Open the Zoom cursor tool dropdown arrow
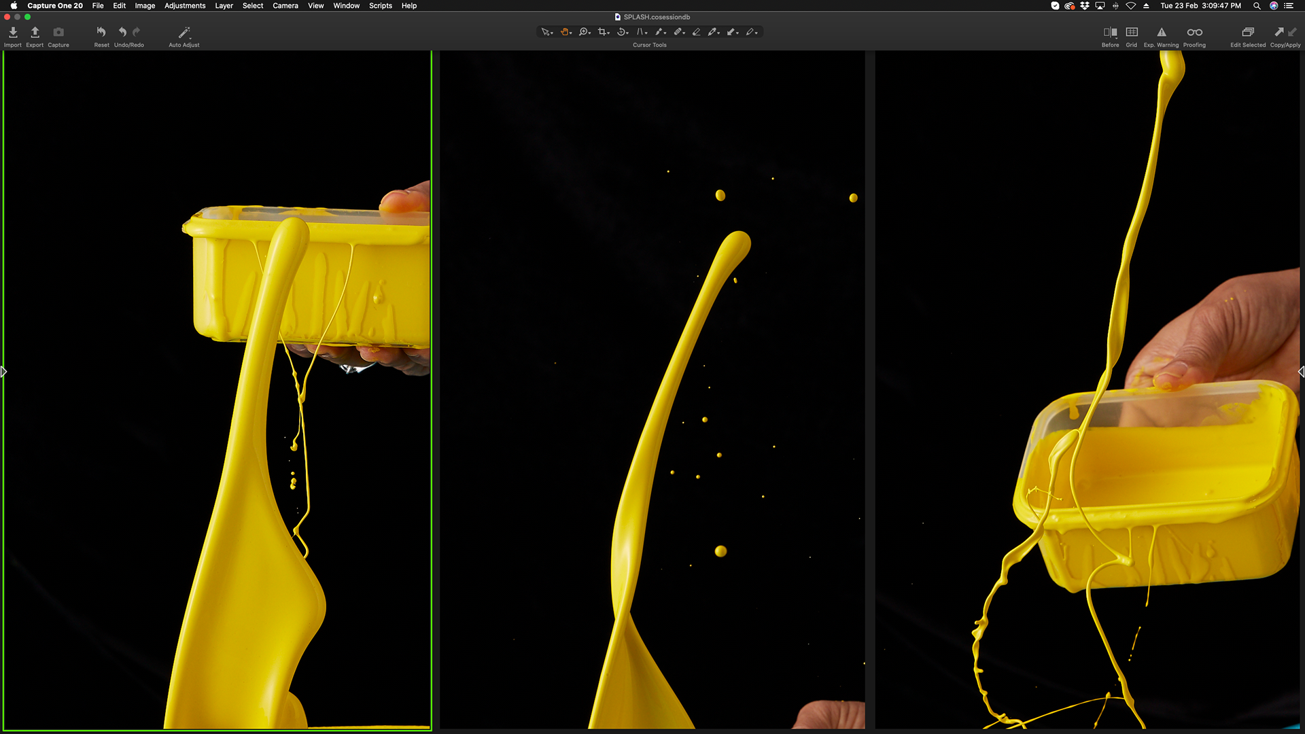 click(x=590, y=33)
